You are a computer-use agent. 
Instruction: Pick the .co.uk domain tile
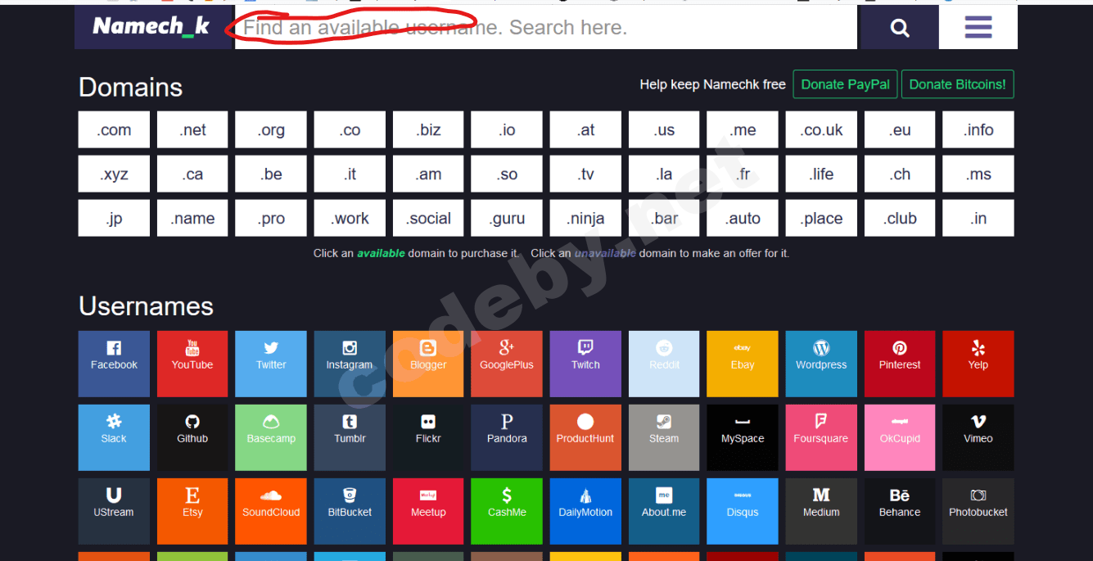[x=821, y=129]
